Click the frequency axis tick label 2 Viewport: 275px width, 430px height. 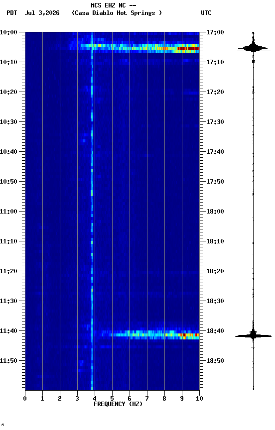60,399
